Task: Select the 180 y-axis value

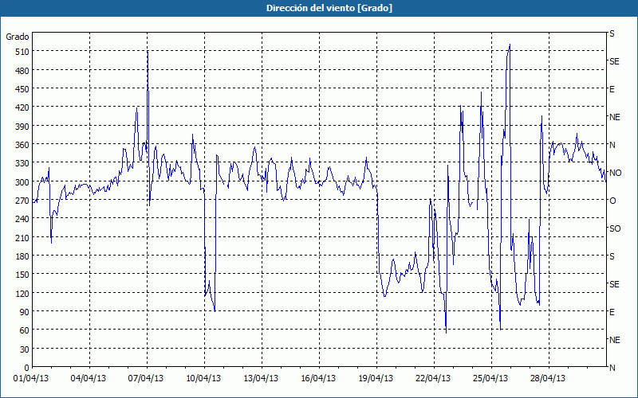Action: coord(22,256)
